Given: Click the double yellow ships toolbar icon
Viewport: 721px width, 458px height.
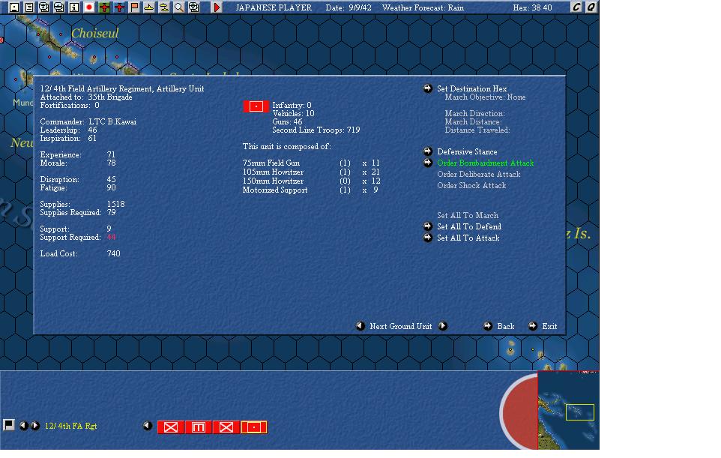Looking at the screenshot, I should point(163,7).
